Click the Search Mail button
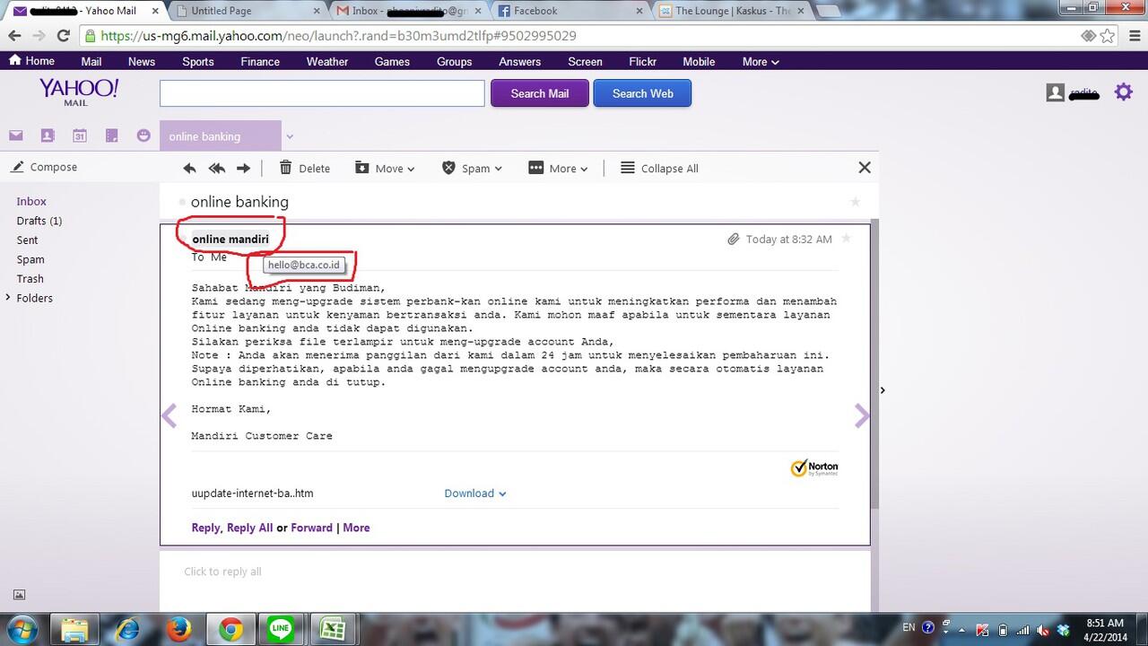Image resolution: width=1148 pixels, height=646 pixels. pyautogui.click(x=540, y=93)
